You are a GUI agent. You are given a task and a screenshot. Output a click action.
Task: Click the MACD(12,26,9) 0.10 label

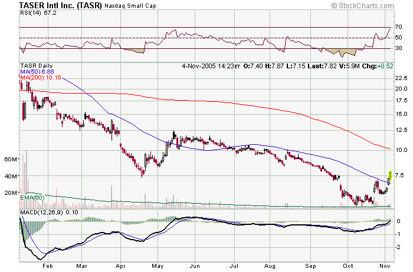(x=49, y=212)
